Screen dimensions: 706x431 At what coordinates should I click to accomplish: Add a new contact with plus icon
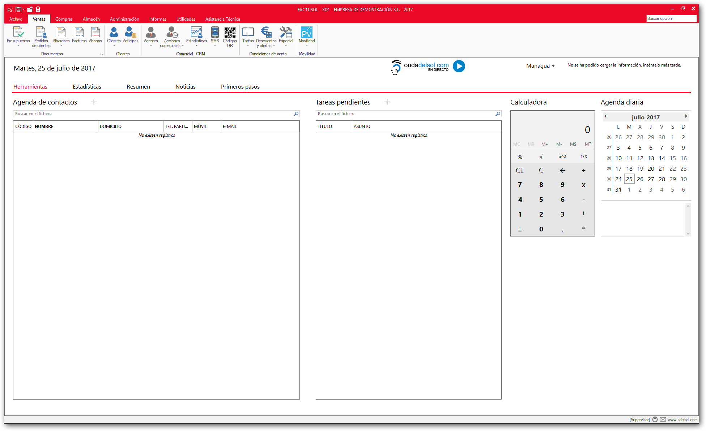point(94,102)
